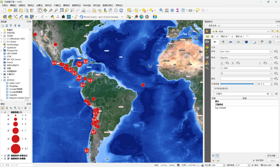The width and height of the screenshot is (280, 167).
Task: Open the 图层(L) menu
Action: pos(31,5)
